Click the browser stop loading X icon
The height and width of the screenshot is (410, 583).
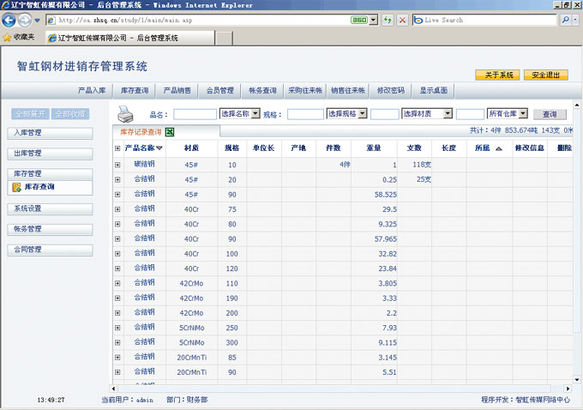coord(402,20)
